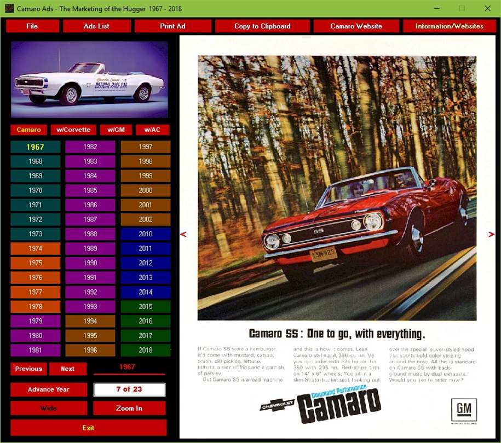Select year 1987

pos(90,219)
